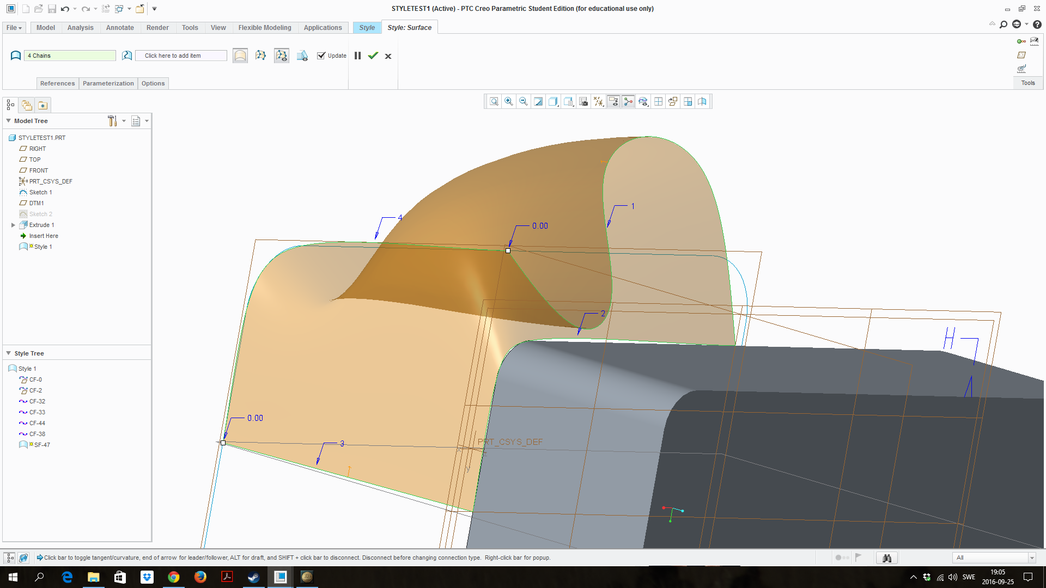
Task: Open Chrome from the Windows taskbar
Action: [x=174, y=577]
